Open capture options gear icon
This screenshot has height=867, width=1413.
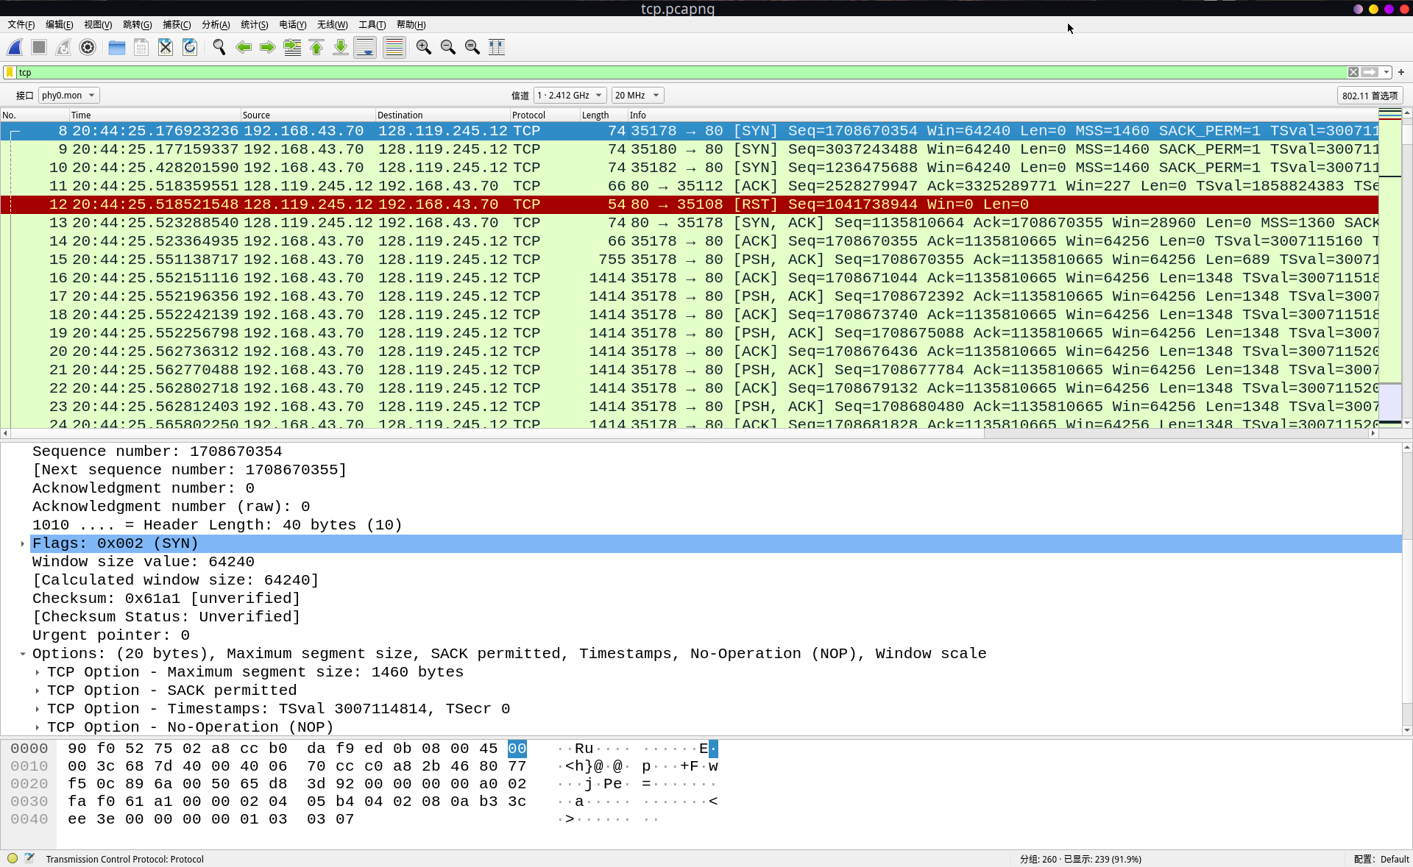tap(88, 48)
